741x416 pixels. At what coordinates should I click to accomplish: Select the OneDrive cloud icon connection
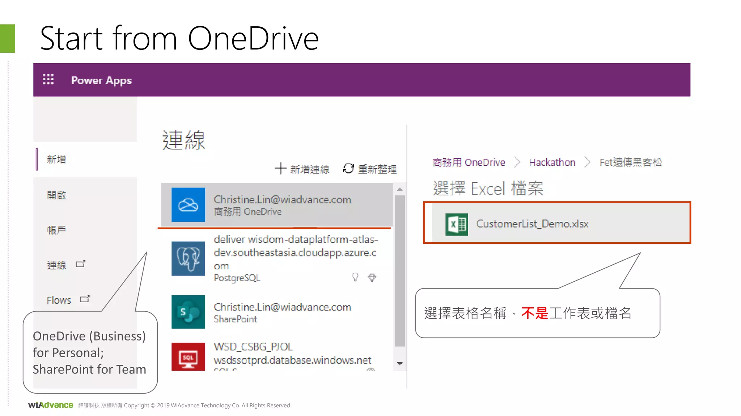pos(188,205)
